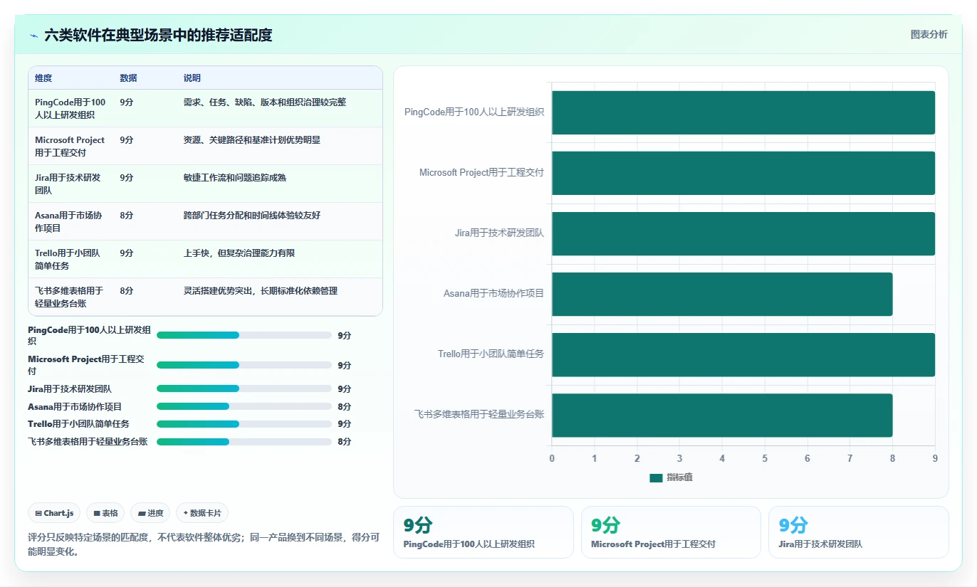This screenshot has width=977, height=587.
Task: Click the 8分 value in Asana table row
Action: (x=126, y=215)
